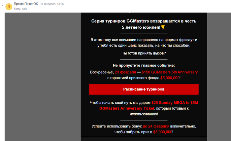Click the GGMasters Anniversary Ticket red text
The image size is (231, 141).
coord(127,108)
